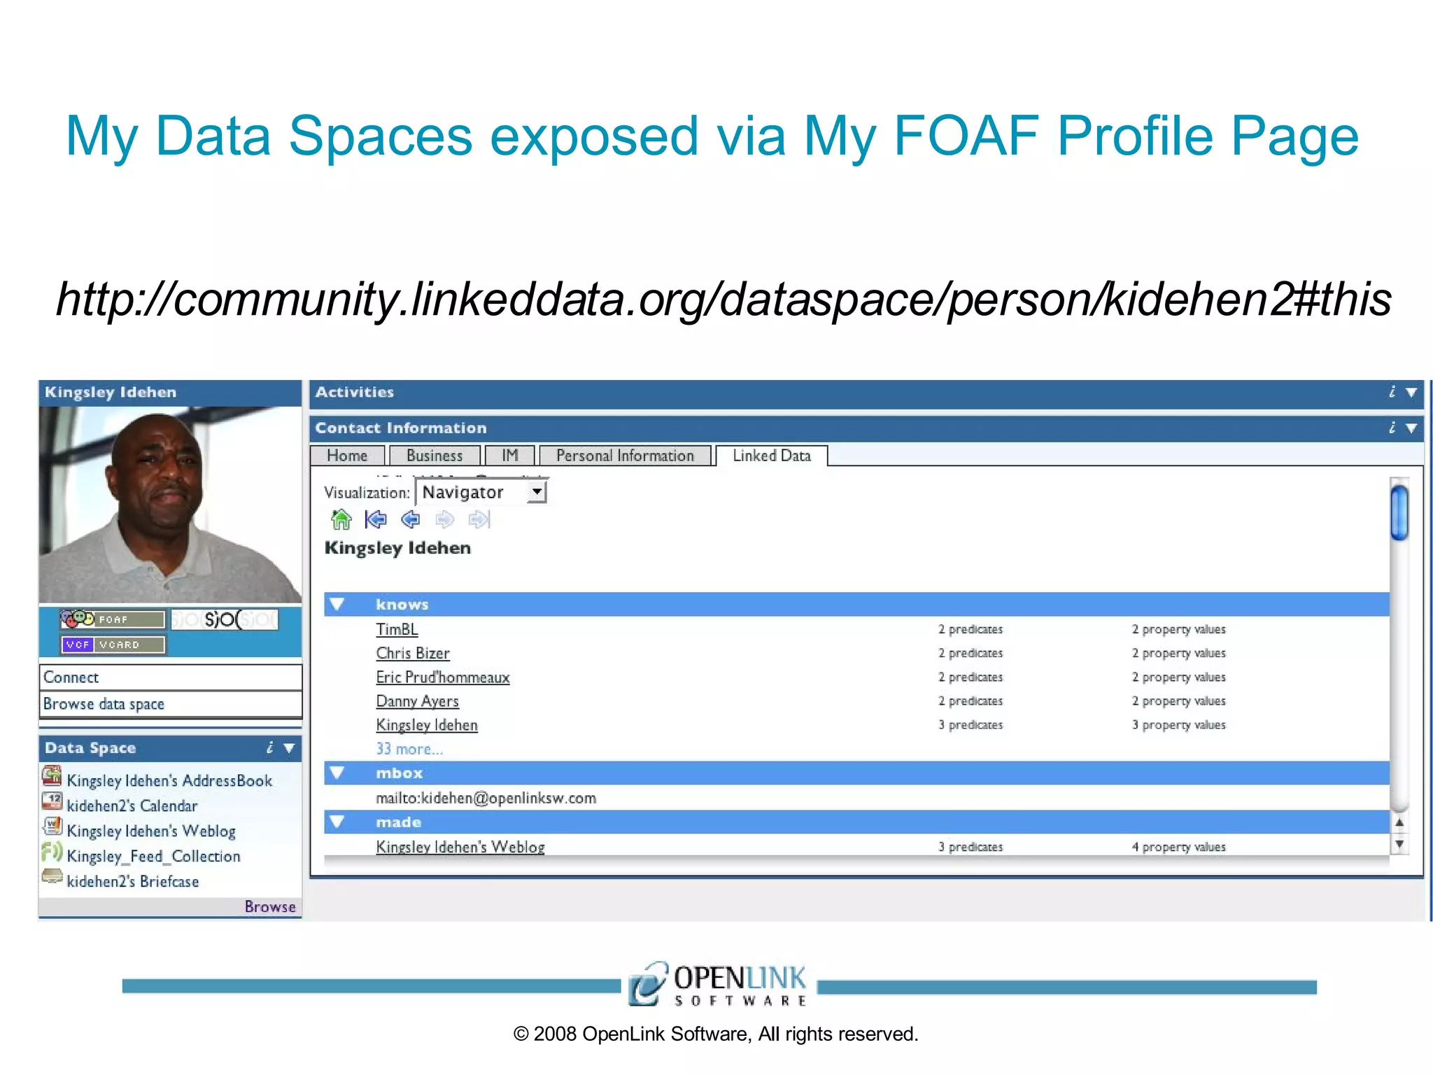The image size is (1433, 1075).
Task: Click the Briefcase icon in Data Space
Action: [52, 876]
